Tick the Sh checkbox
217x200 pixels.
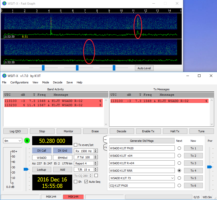[x=76, y=182]
